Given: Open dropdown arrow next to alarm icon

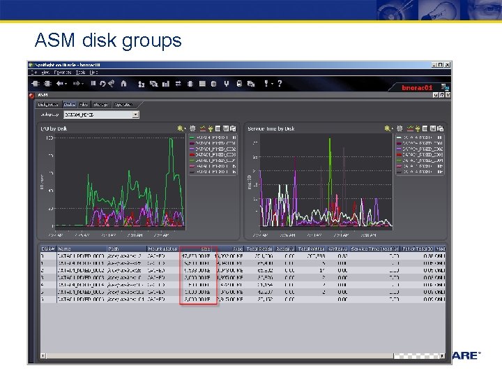Looking at the screenshot, I should click(x=272, y=84).
